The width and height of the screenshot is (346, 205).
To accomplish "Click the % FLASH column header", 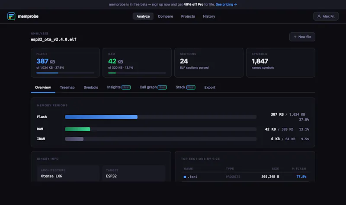I will (x=299, y=169).
